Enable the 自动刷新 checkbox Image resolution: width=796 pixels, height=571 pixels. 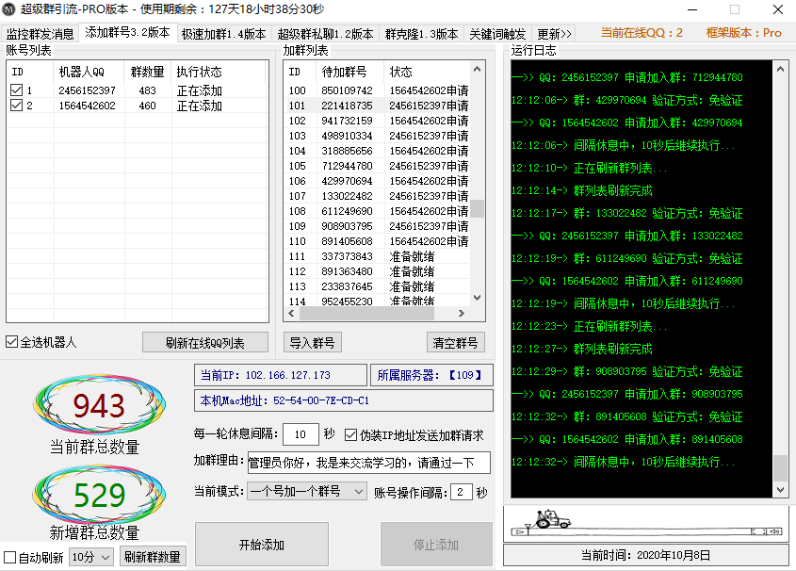[x=12, y=557]
